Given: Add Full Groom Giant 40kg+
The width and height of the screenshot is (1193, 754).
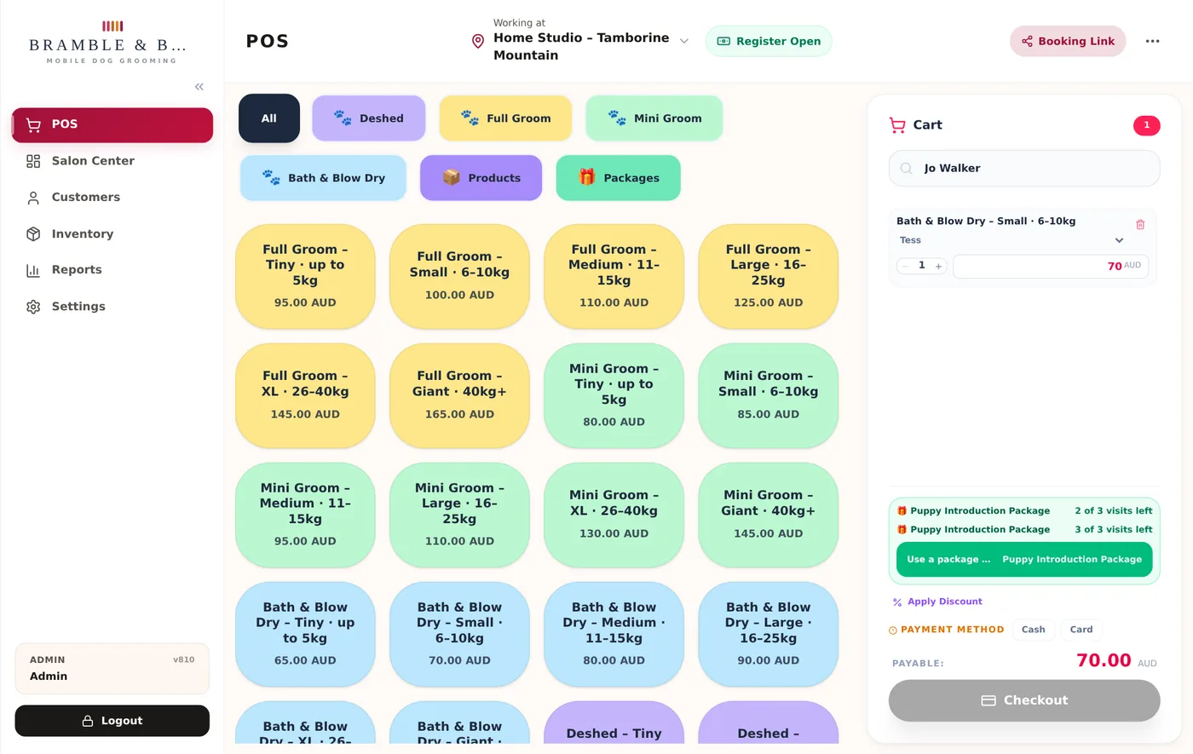Looking at the screenshot, I should pyautogui.click(x=459, y=395).
